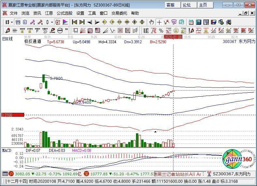The height and width of the screenshot is (186, 257).
Task: Click the 神 angle line tool icon
Action: click(236, 31)
